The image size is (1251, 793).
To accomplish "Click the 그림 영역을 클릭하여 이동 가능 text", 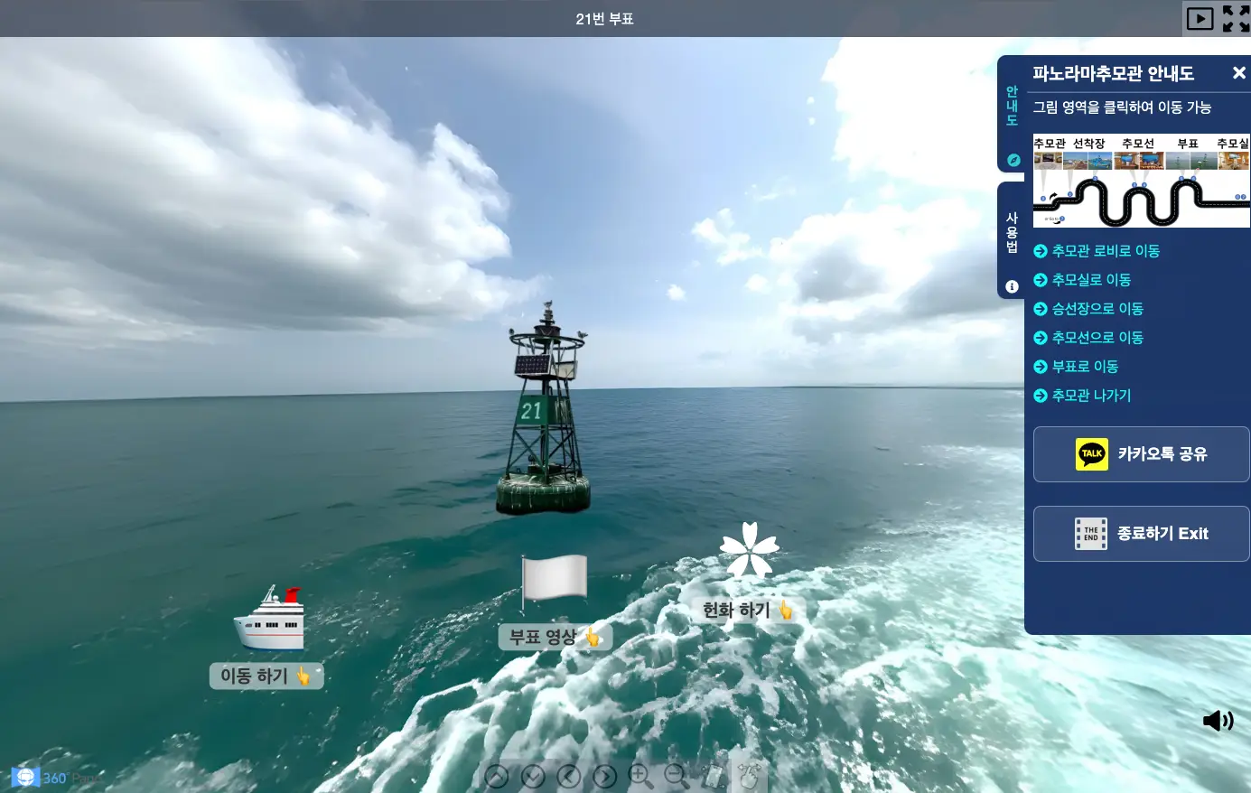I will (1123, 107).
